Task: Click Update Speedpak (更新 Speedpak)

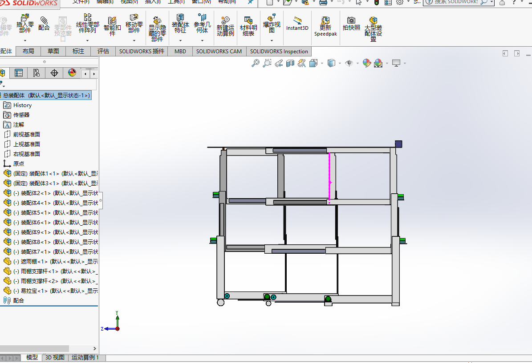Action: [325, 26]
